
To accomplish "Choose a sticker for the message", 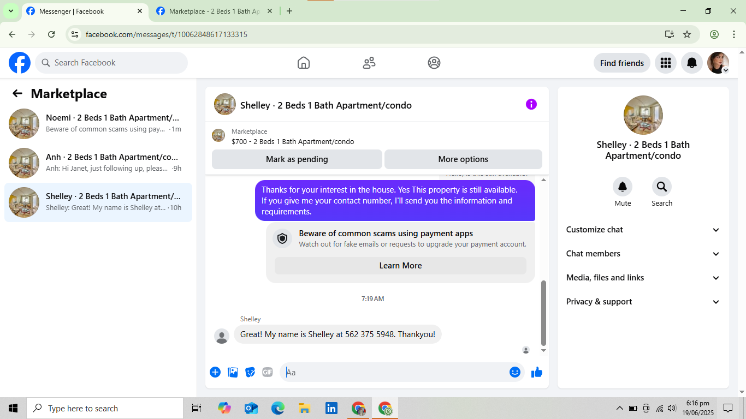I will (250, 372).
